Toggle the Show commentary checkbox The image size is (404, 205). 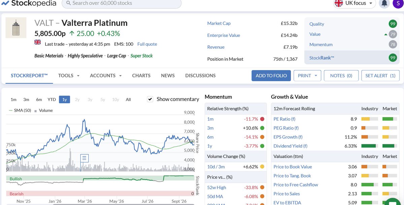150,99
